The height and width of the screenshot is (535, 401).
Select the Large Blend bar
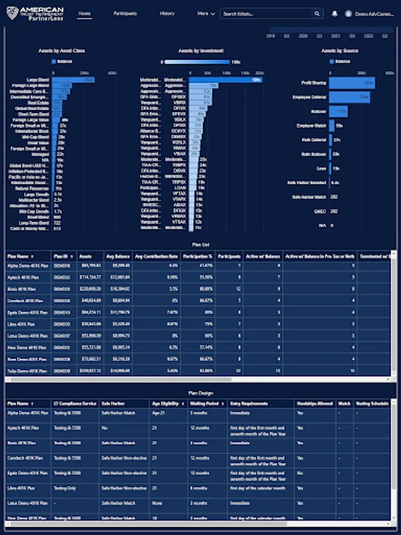(x=73, y=80)
